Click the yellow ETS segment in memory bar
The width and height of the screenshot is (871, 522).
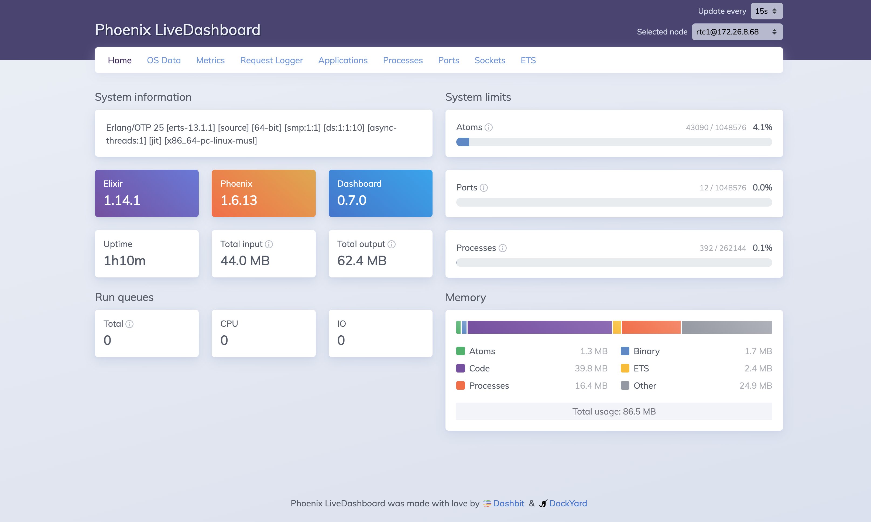(617, 327)
